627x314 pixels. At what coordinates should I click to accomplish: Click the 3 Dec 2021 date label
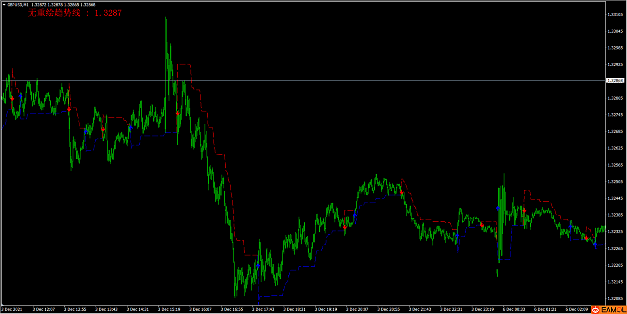pos(12,309)
